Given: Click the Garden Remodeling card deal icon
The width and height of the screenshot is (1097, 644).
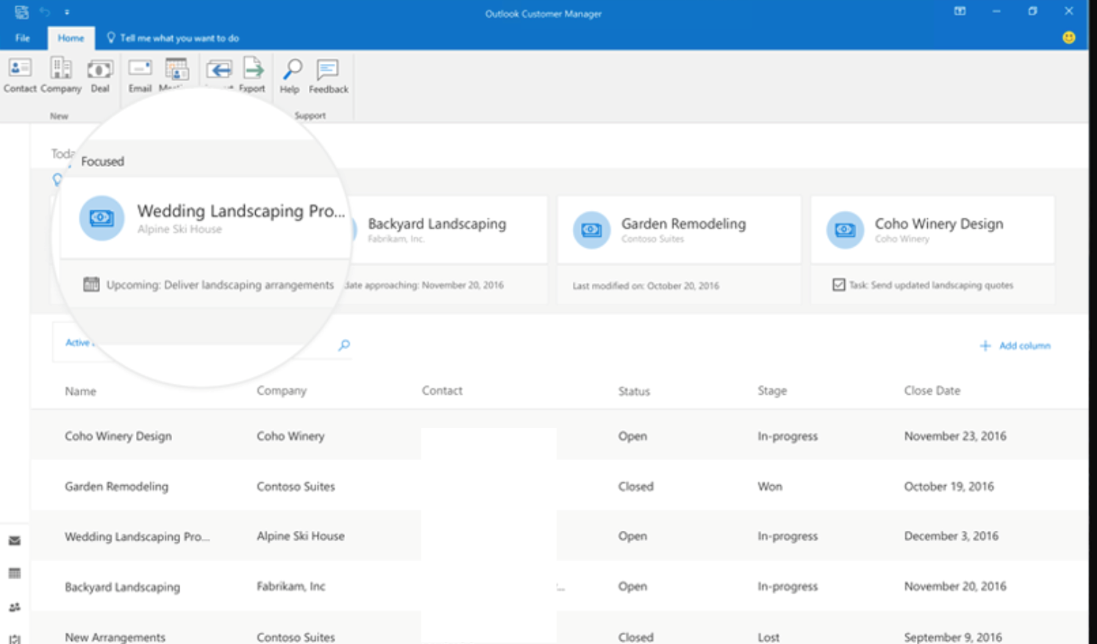Looking at the screenshot, I should point(591,230).
